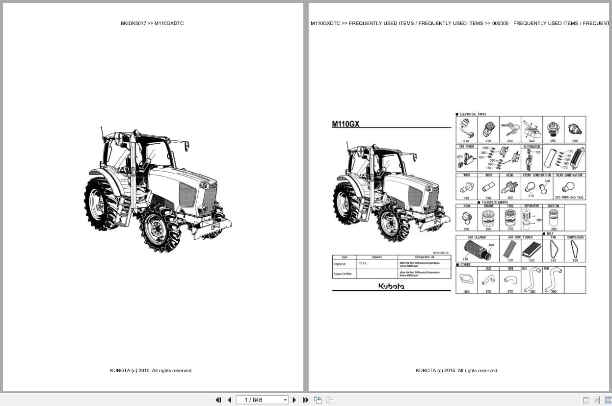
Task: Select REAR COMBINATION bulb 230 TURN
Action: tap(569, 188)
